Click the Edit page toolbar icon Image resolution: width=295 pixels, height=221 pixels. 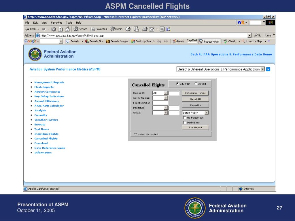tap(152, 29)
